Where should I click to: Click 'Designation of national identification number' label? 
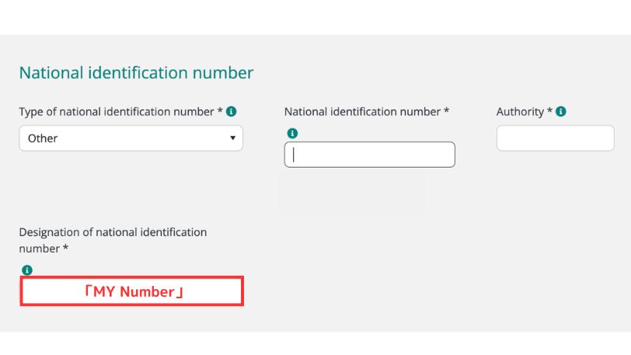(113, 232)
